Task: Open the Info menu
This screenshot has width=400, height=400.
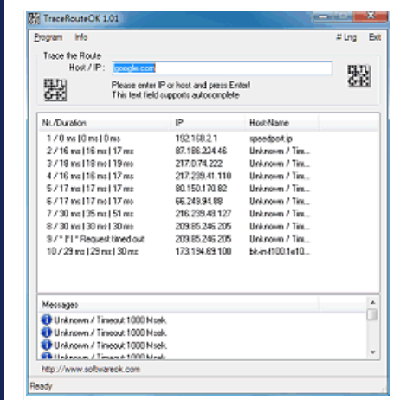Action: click(x=81, y=37)
